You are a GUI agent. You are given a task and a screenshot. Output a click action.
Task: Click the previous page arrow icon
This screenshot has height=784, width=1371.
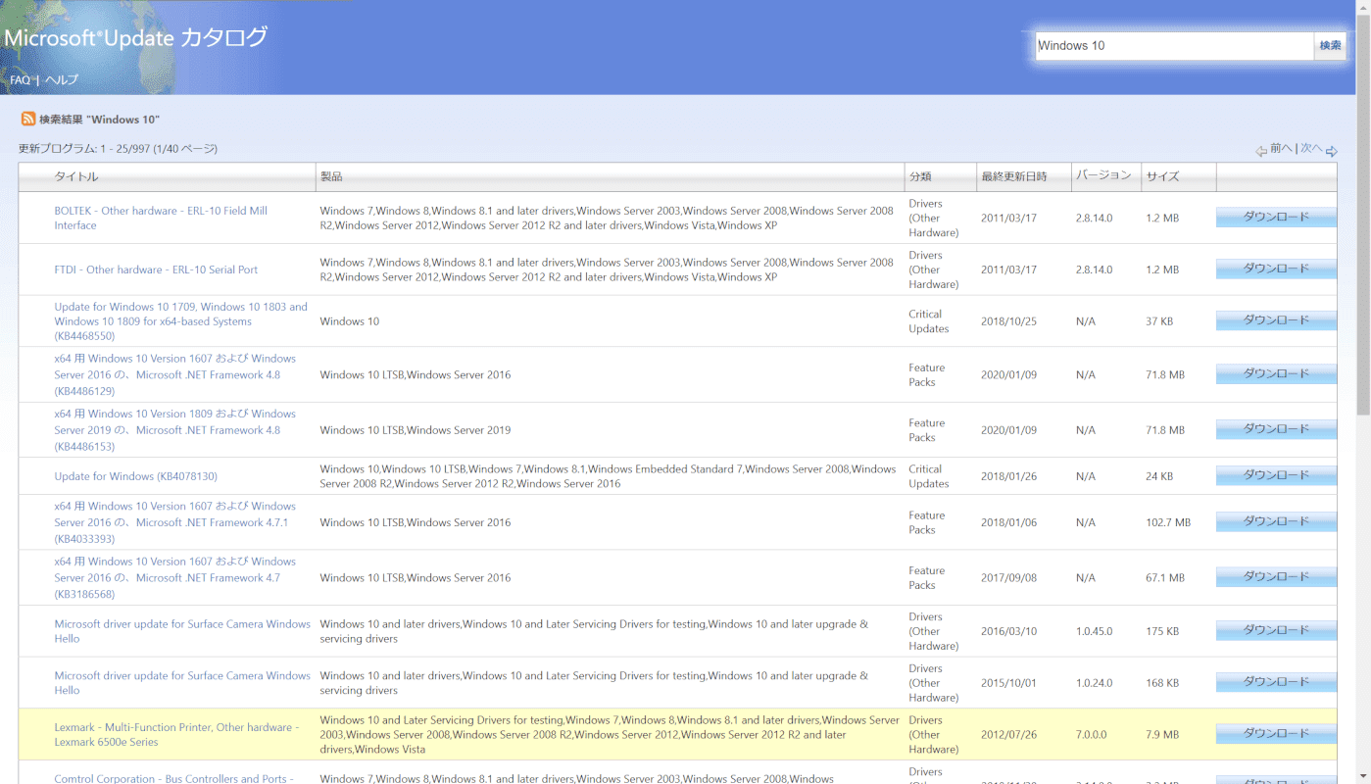pyautogui.click(x=1261, y=151)
